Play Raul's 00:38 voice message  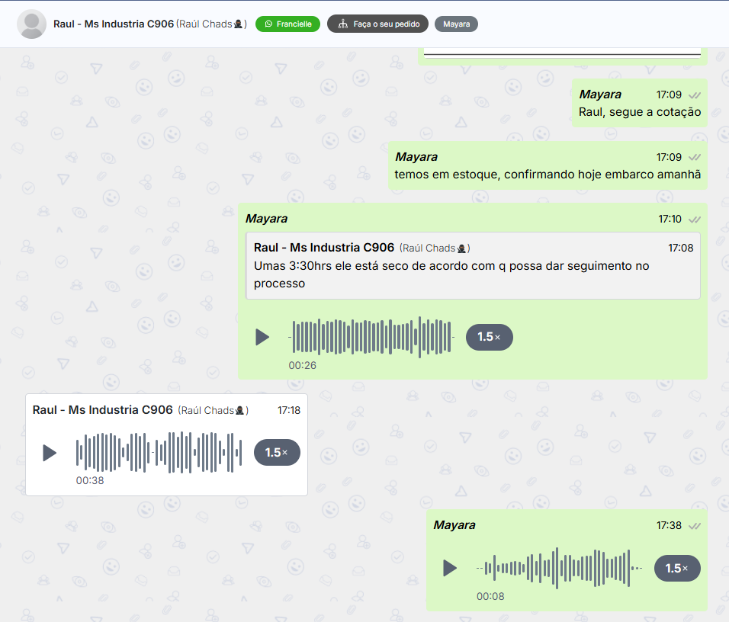pyautogui.click(x=50, y=453)
